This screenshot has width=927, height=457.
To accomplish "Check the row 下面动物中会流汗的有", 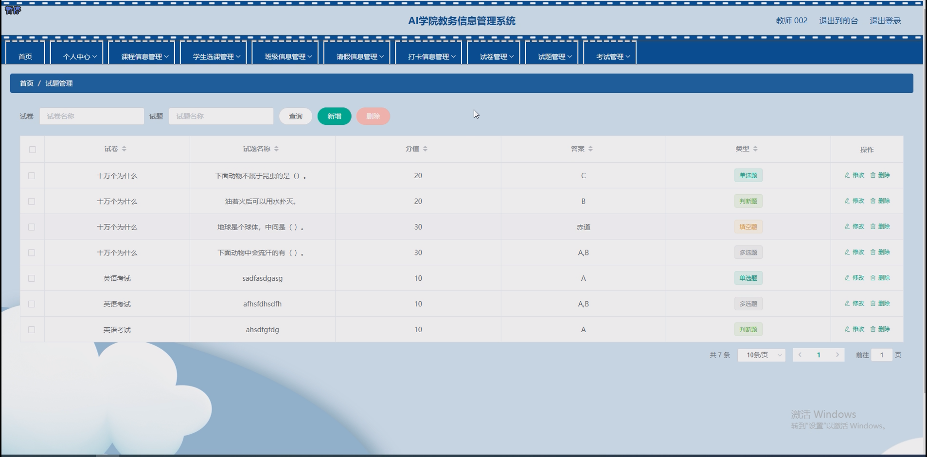I will tap(32, 253).
